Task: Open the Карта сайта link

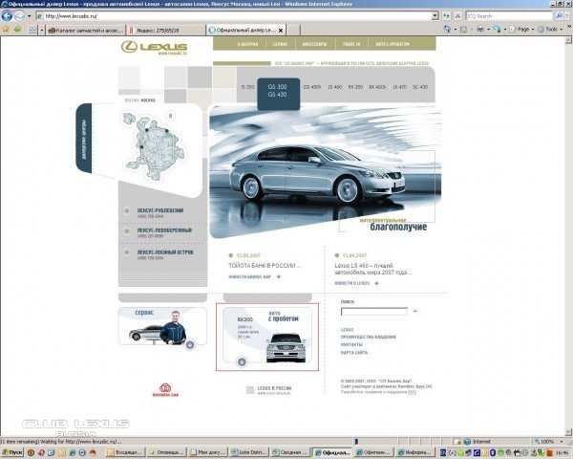Action: click(353, 352)
